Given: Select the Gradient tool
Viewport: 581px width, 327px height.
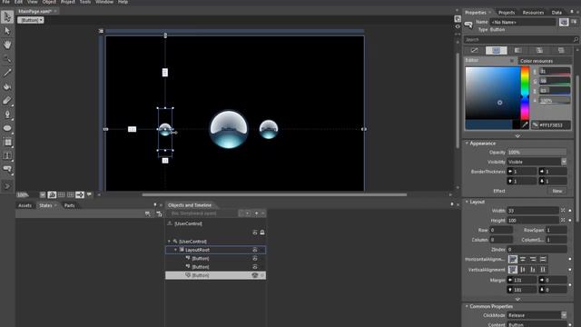Looking at the screenshot, I should (x=7, y=101).
